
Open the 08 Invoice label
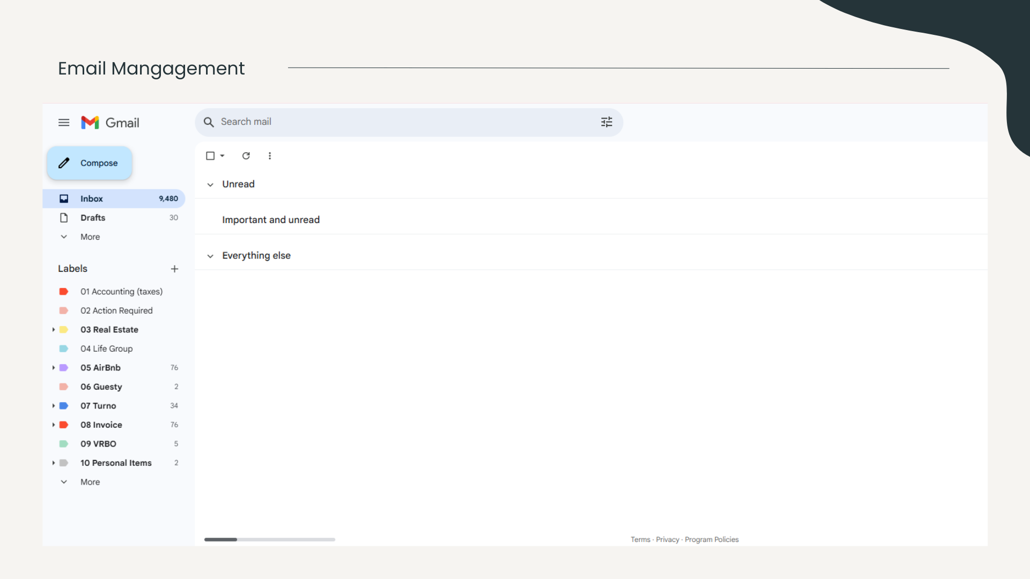101,425
